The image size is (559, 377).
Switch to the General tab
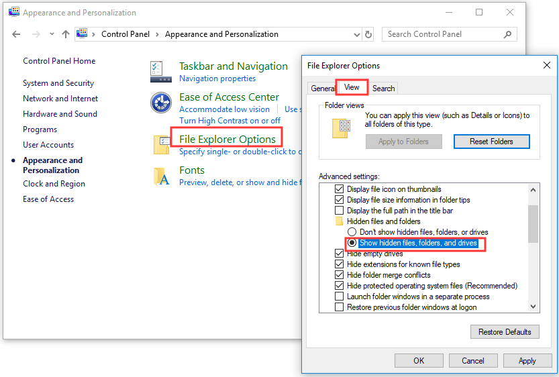pos(322,89)
